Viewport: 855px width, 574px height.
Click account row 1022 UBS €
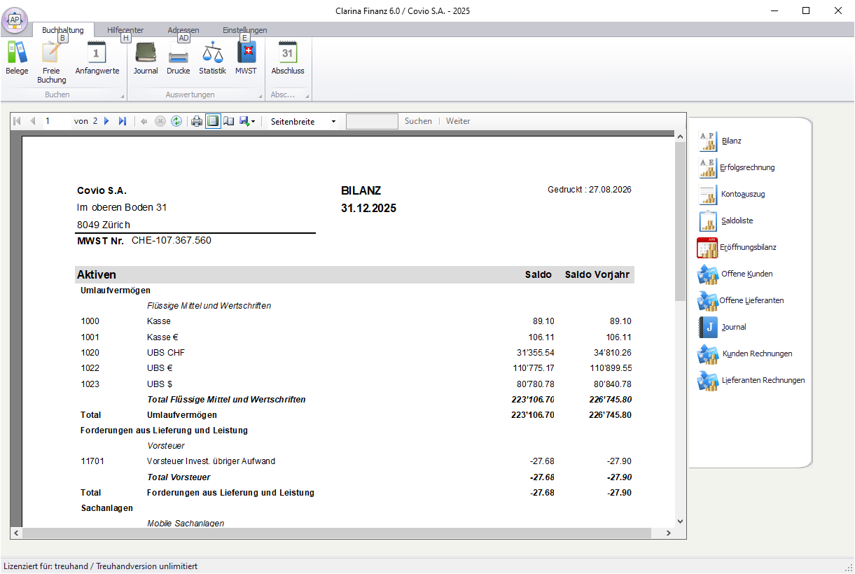pos(356,368)
